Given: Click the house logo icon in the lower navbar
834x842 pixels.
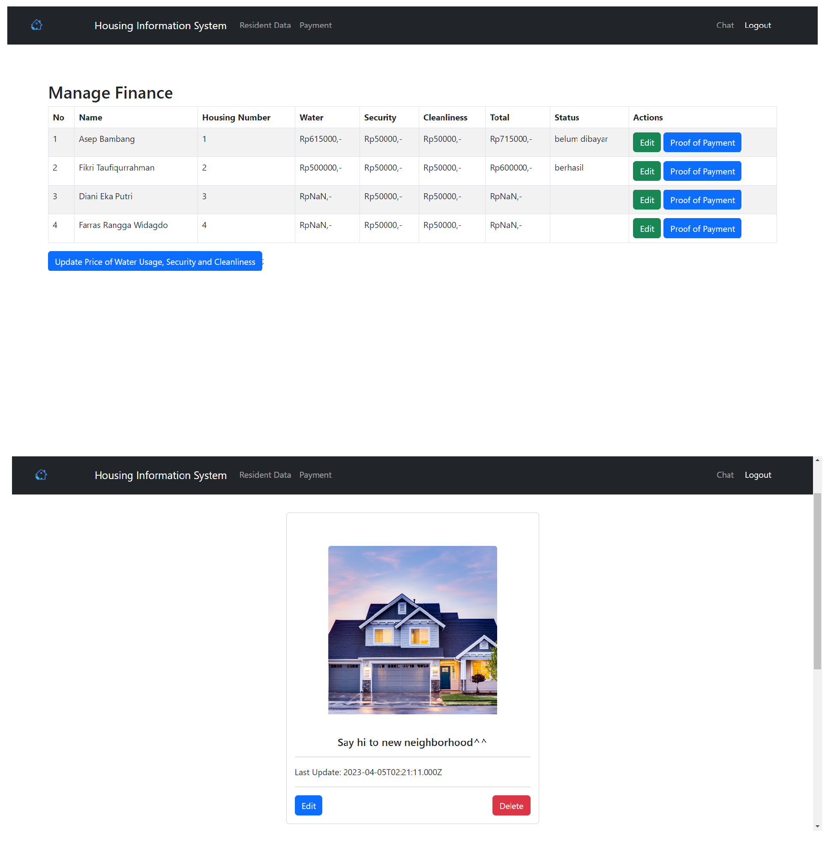Looking at the screenshot, I should pyautogui.click(x=41, y=475).
